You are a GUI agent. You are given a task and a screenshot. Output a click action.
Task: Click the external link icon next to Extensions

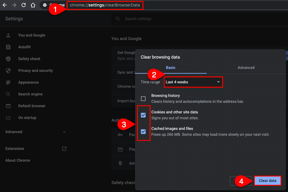click(x=64, y=149)
